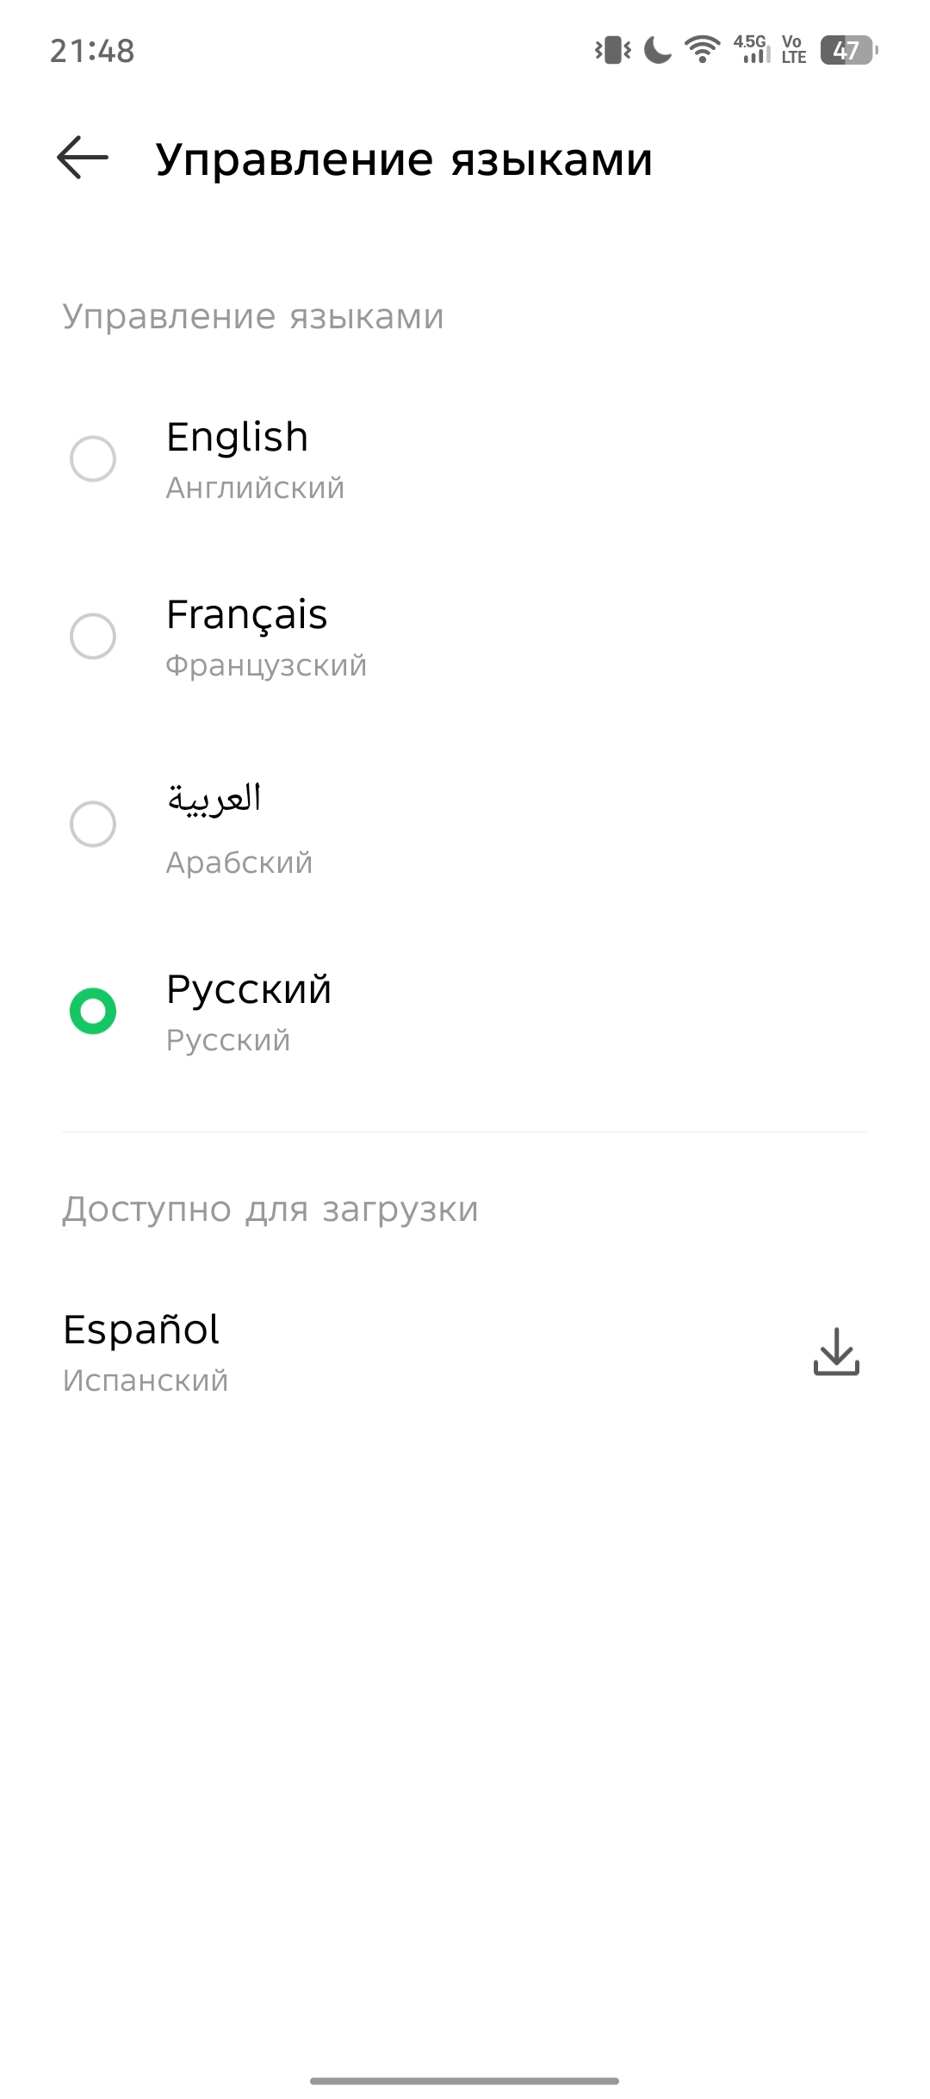This screenshot has height=2099, width=930.
Task: Tap the back arrow in the header
Action: [83, 158]
